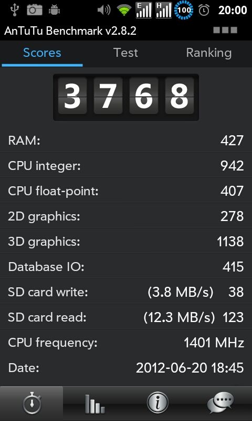
Task: Tap the battery 100 percent indicator
Action: click(184, 10)
